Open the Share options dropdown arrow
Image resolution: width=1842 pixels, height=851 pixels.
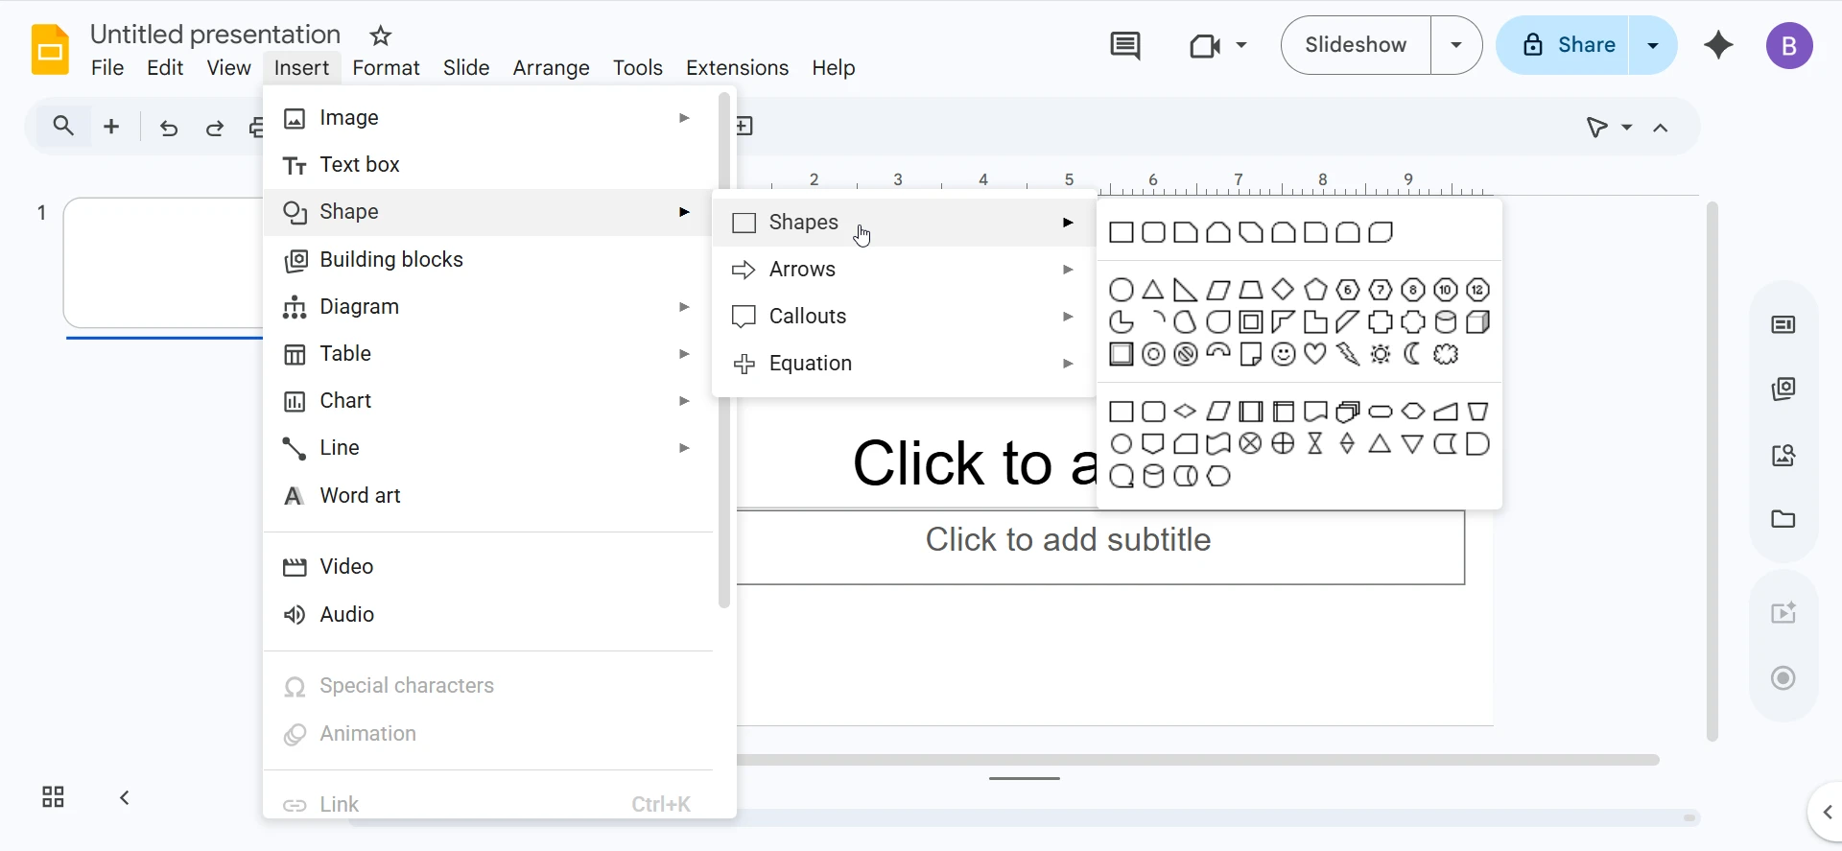point(1653,45)
